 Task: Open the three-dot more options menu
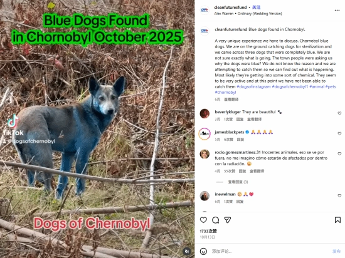(x=337, y=10)
